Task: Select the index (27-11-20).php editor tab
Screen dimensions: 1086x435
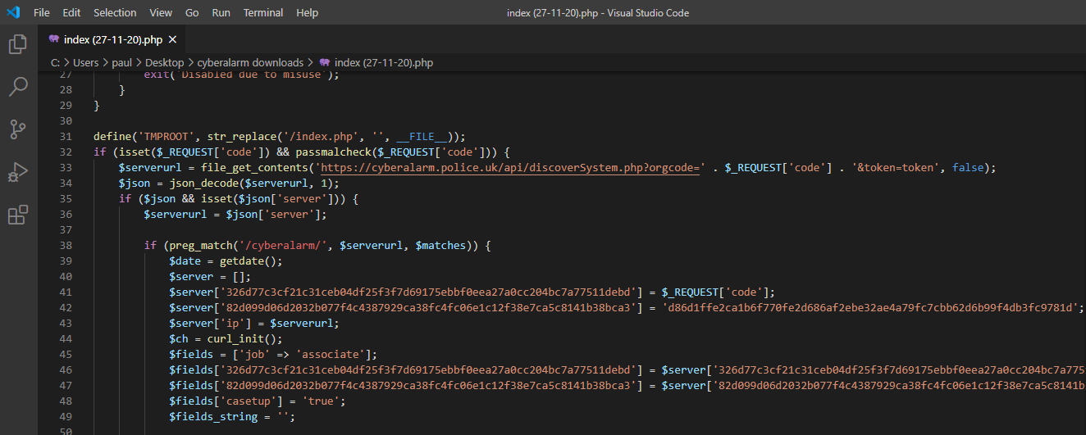Action: pos(113,39)
